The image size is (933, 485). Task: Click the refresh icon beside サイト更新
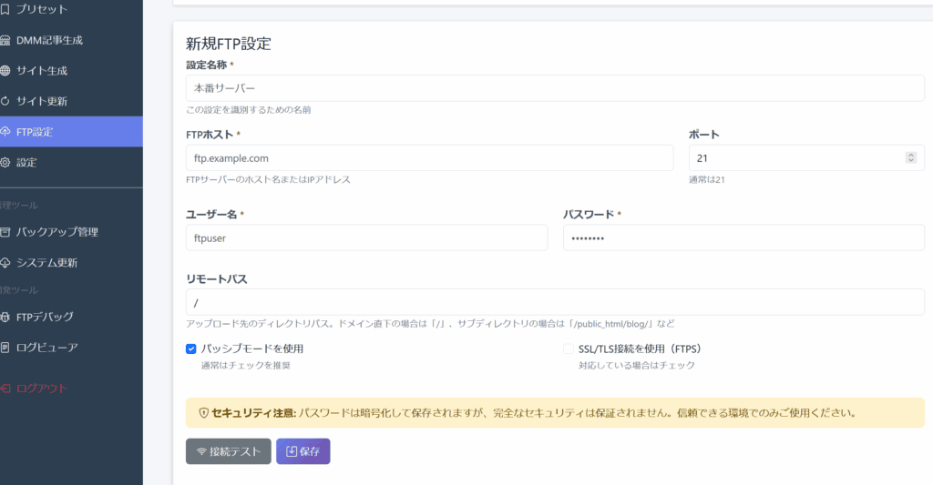point(5,101)
